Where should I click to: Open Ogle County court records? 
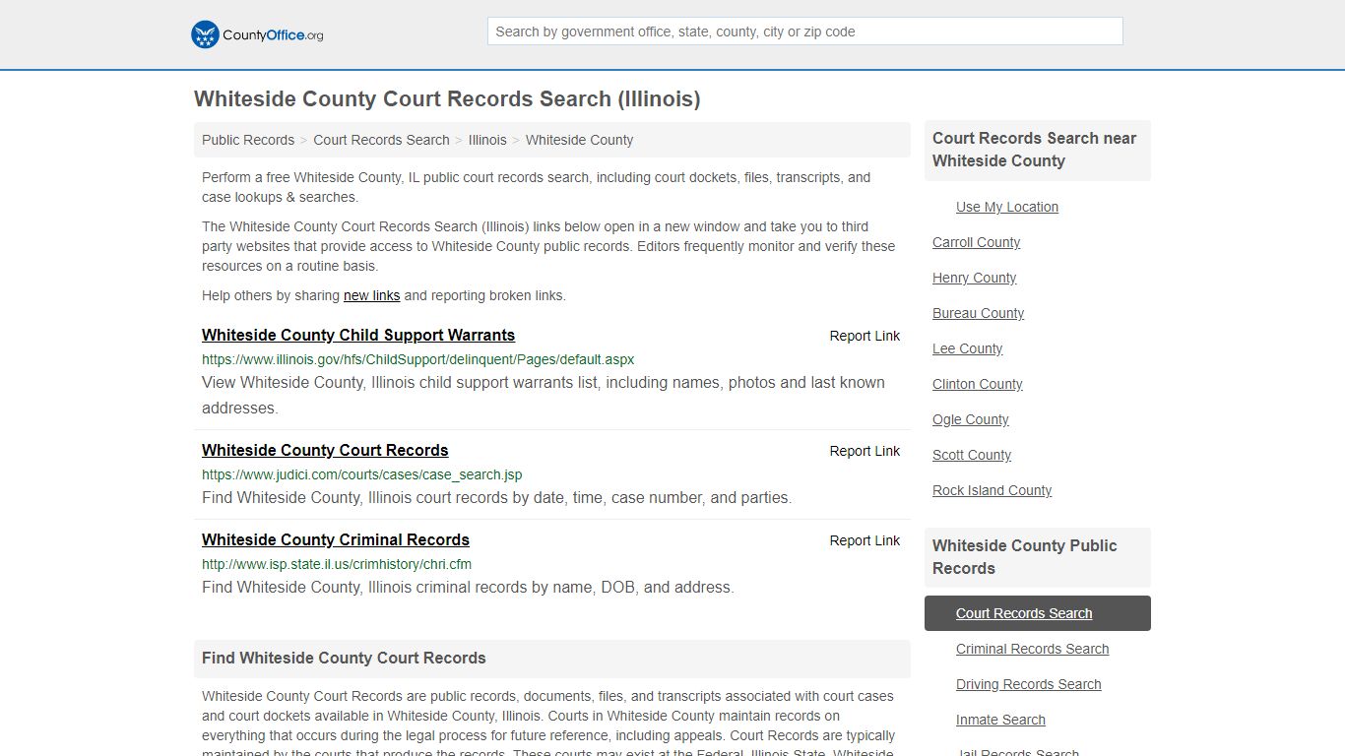(x=970, y=419)
